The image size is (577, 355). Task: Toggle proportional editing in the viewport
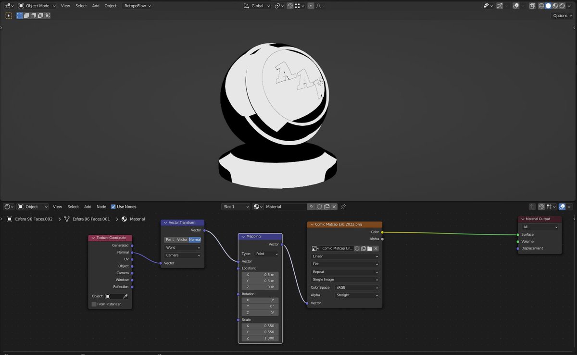[311, 6]
